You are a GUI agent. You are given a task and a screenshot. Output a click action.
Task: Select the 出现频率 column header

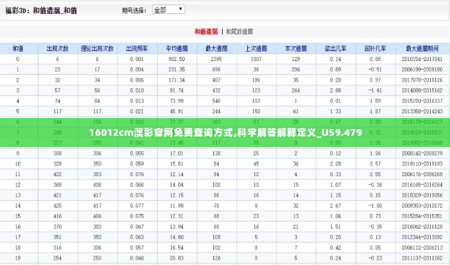click(137, 48)
